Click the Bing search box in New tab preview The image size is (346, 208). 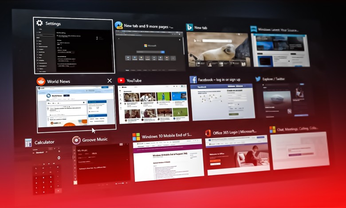click(x=217, y=41)
